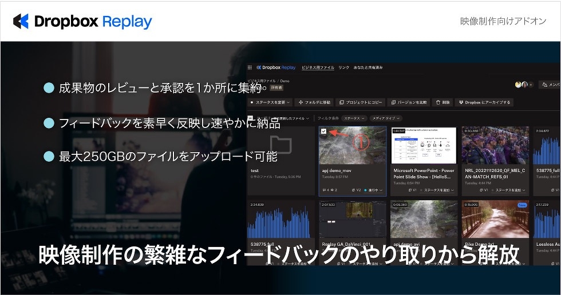Click the フォルダに移動 button
Image resolution: width=561 pixels, height=295 pixels.
[x=314, y=102]
